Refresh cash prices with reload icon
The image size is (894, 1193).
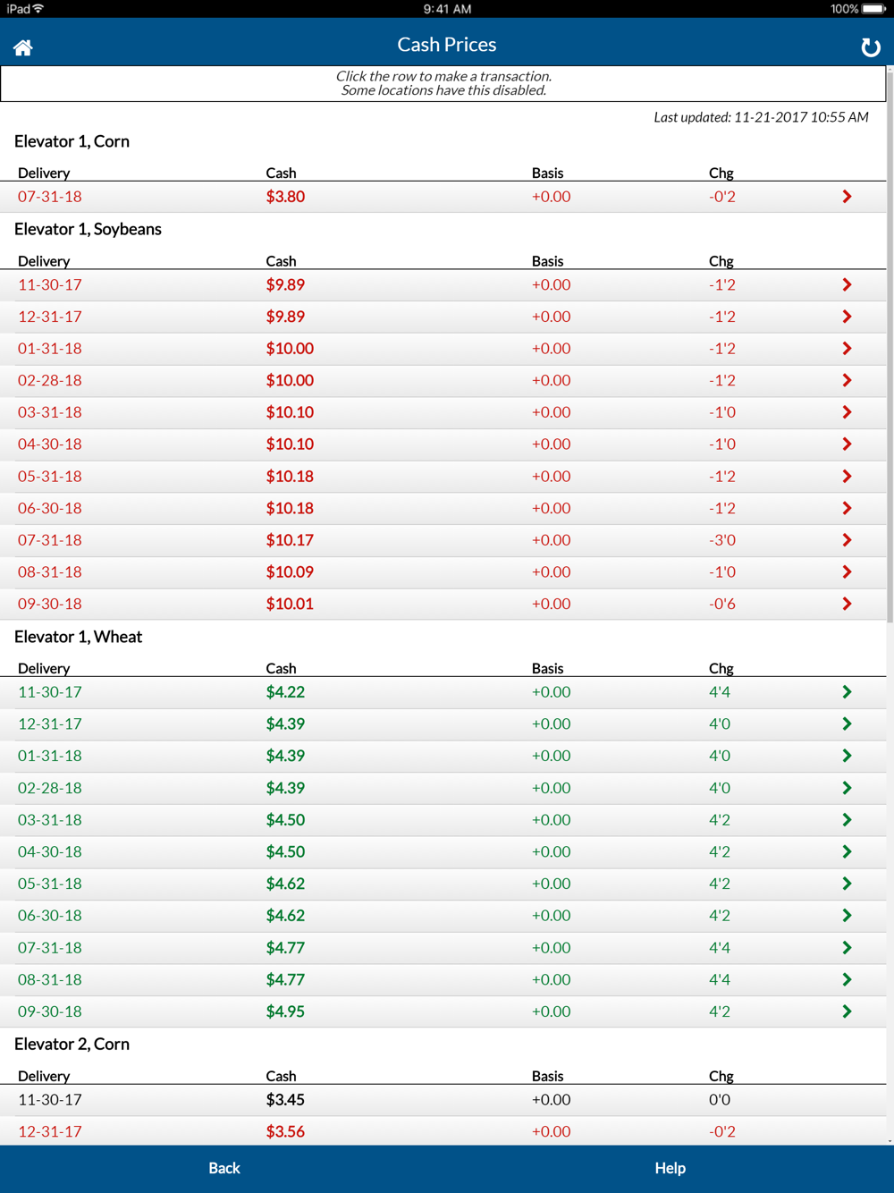point(870,47)
